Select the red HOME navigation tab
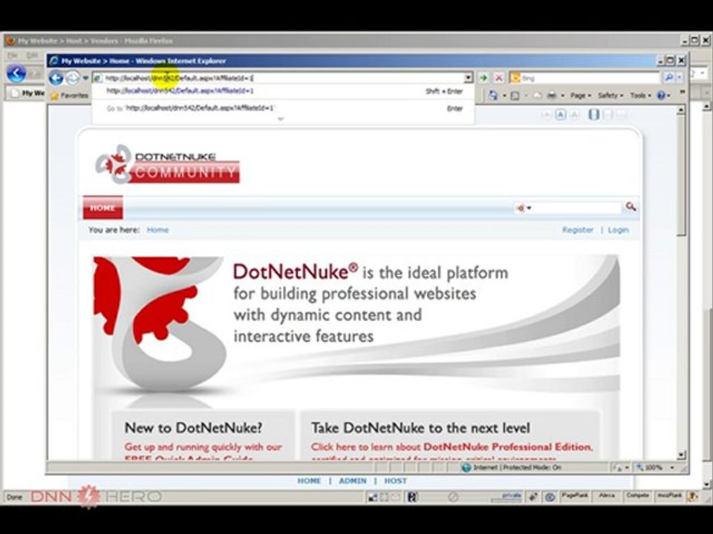This screenshot has width=713, height=534. [102, 208]
